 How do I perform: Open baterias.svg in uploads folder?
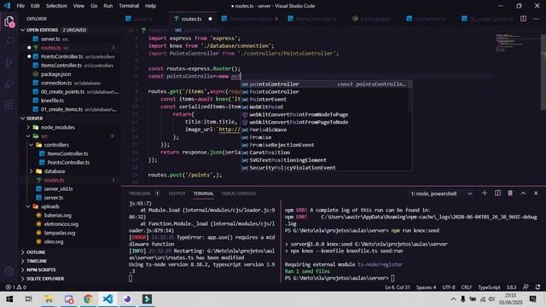tap(57, 216)
